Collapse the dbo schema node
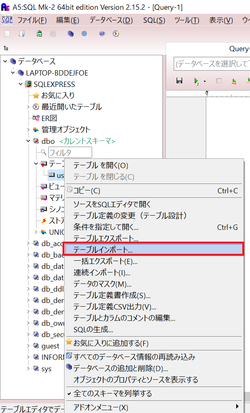This screenshot has height=413, width=250. pyautogui.click(x=28, y=141)
